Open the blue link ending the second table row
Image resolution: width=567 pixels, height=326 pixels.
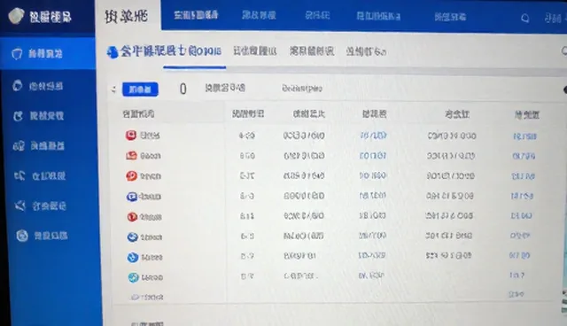[524, 157]
